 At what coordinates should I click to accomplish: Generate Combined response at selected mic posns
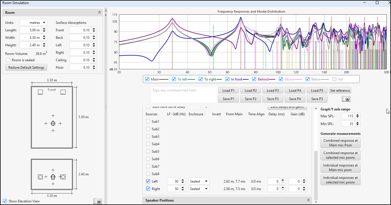click(x=340, y=155)
